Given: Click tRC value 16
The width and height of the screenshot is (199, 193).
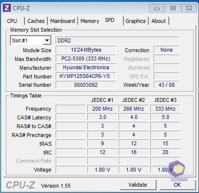Looking at the screenshot, I should [134, 152].
